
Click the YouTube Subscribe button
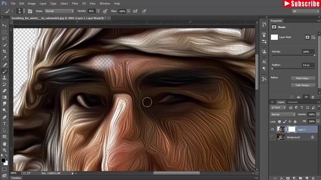pos(302,3)
